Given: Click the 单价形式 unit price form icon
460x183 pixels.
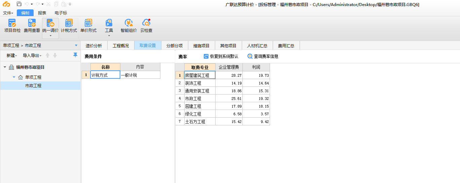Looking at the screenshot, I should point(88,23).
